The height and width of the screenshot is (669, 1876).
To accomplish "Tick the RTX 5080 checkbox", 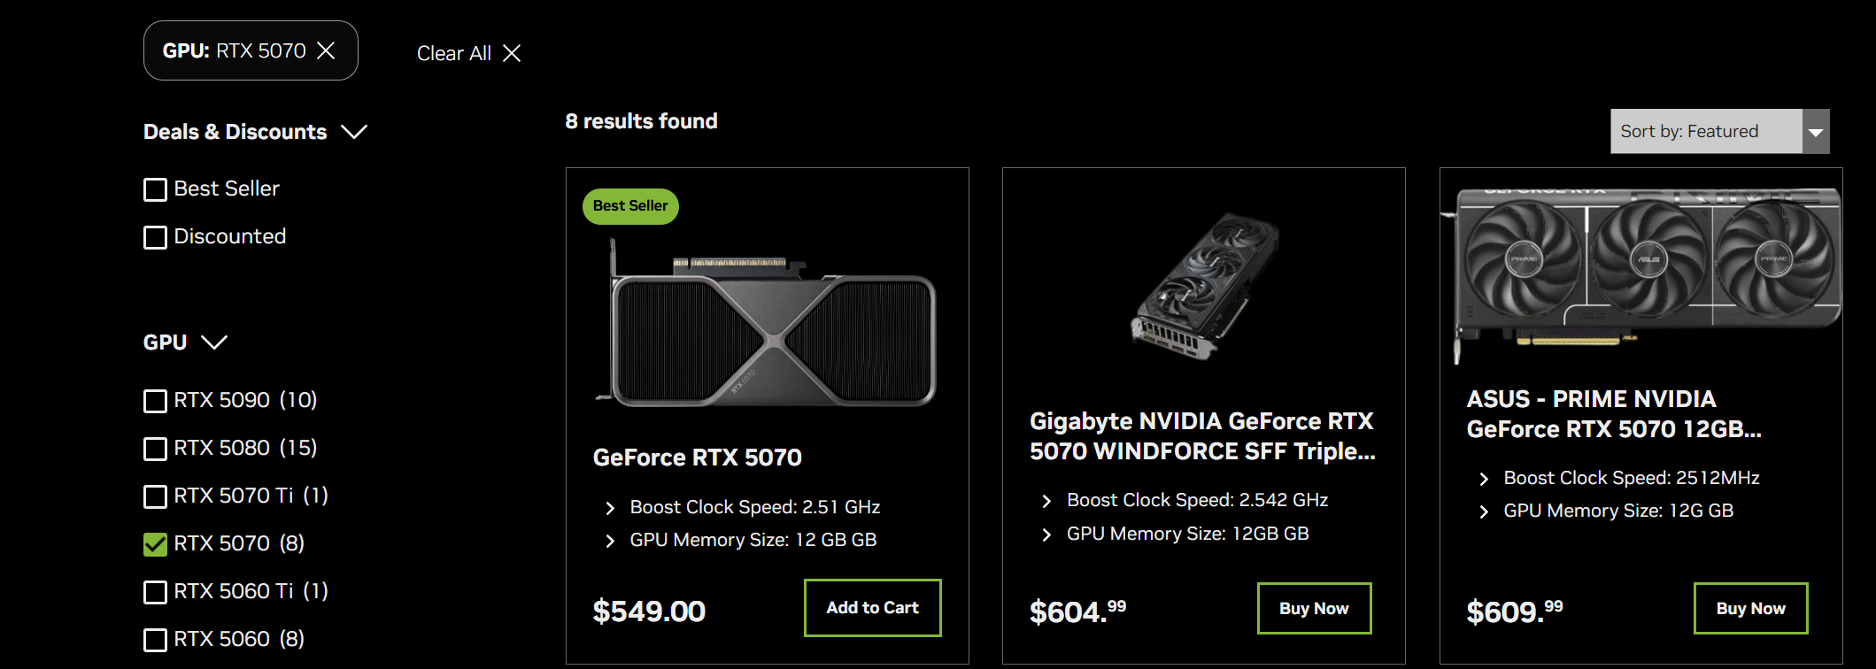I will pyautogui.click(x=155, y=449).
